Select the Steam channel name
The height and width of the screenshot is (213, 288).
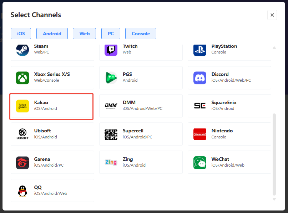[x=41, y=46]
